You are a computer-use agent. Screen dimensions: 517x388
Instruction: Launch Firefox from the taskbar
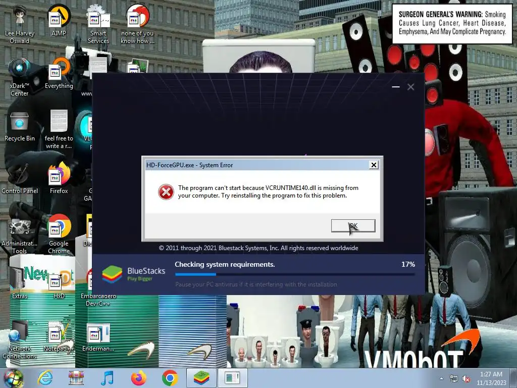click(138, 378)
